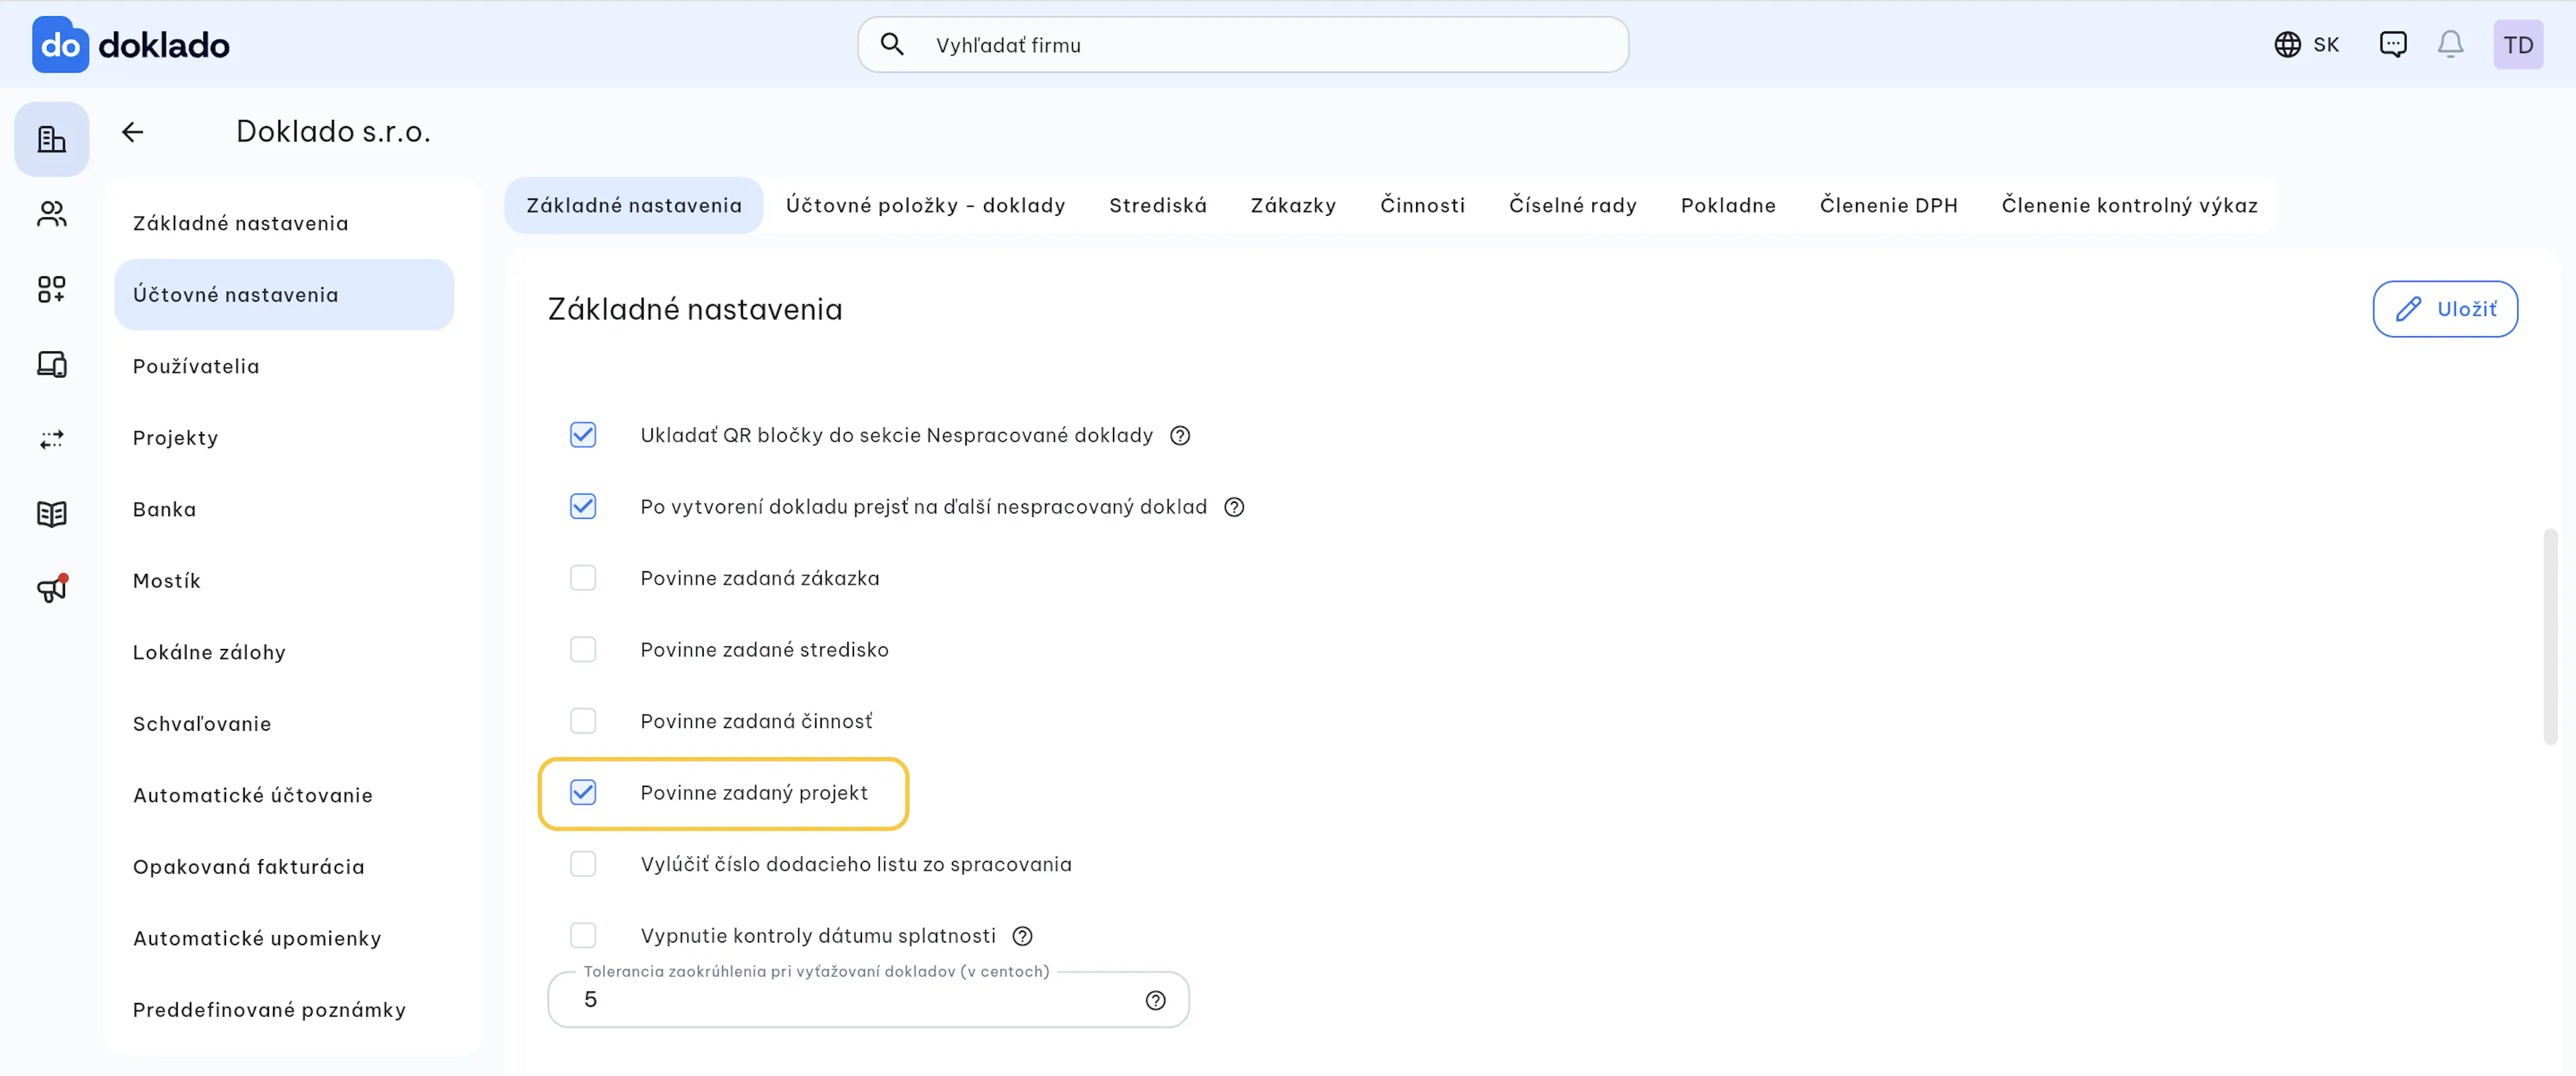The image size is (2576, 1076).
Task: Switch to Pokladne tab
Action: coord(1728,205)
